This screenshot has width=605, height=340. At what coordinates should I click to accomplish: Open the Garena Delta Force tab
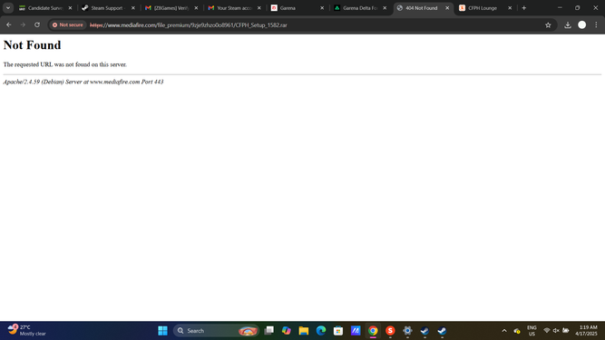tap(360, 8)
